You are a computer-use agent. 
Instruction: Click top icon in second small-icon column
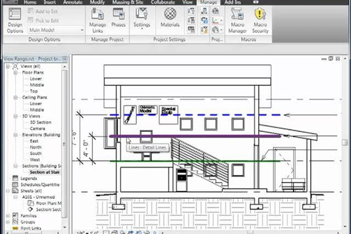point(204,11)
